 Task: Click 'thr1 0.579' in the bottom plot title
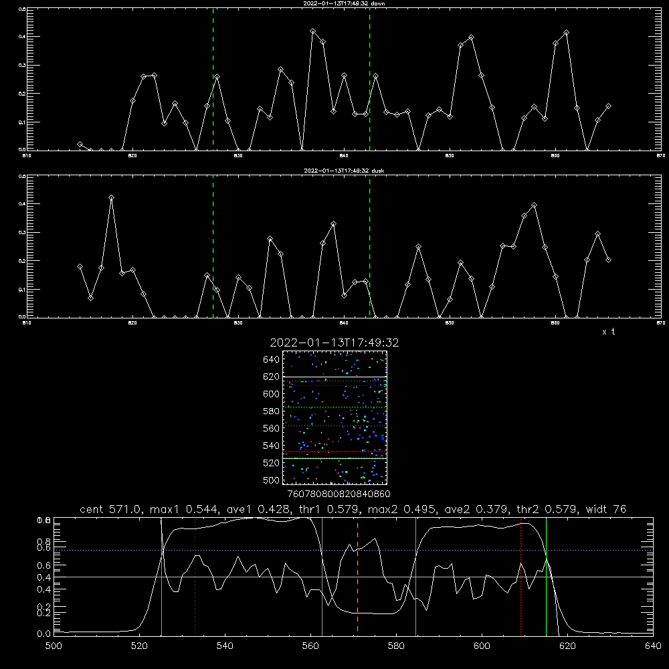click(329, 509)
